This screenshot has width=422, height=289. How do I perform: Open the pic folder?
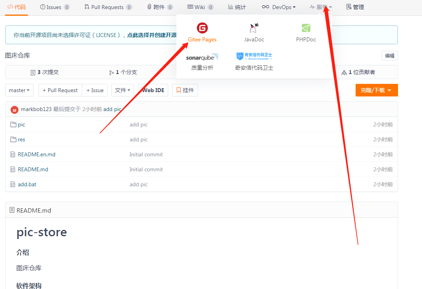pos(20,124)
